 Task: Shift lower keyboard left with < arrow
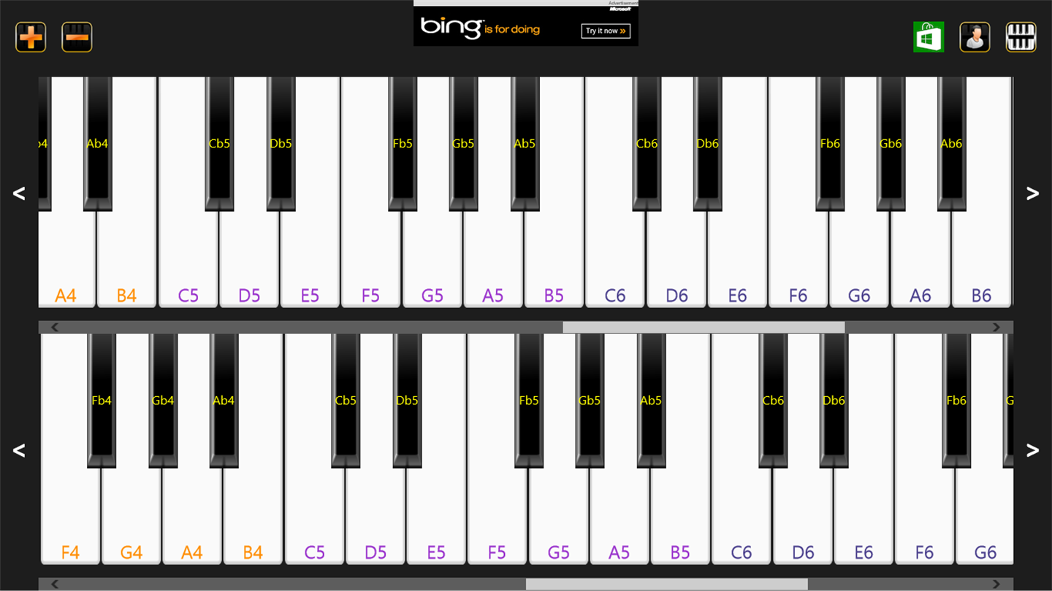pos(19,450)
